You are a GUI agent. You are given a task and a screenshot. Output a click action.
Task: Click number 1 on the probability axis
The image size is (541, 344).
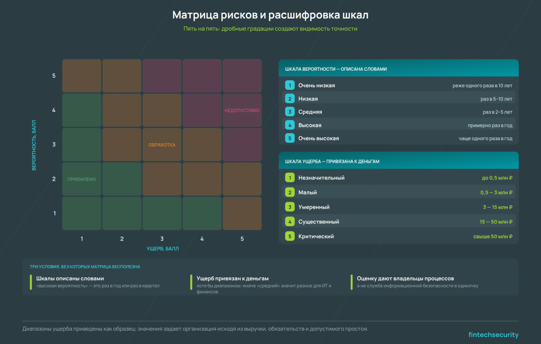54,213
